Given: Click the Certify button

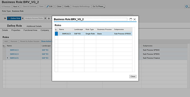Looking at the screenshot, I should coord(67,7).
